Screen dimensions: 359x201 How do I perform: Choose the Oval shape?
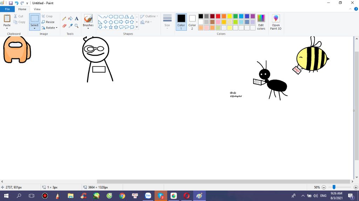point(110,17)
